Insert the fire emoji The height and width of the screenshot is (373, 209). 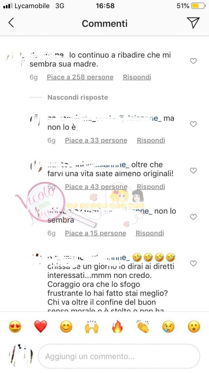click(117, 327)
